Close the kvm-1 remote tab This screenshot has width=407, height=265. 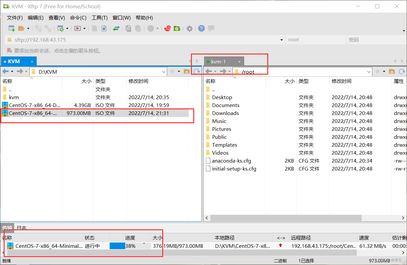click(240, 62)
